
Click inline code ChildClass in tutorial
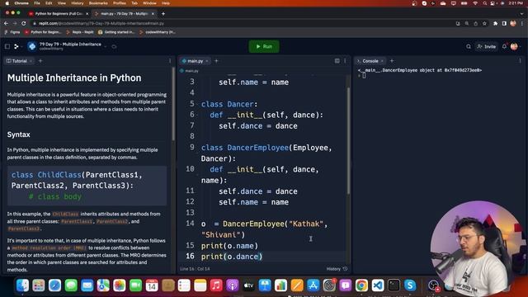click(x=65, y=214)
